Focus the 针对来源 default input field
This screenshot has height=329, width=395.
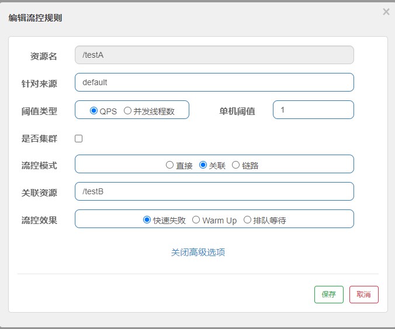[x=214, y=82]
